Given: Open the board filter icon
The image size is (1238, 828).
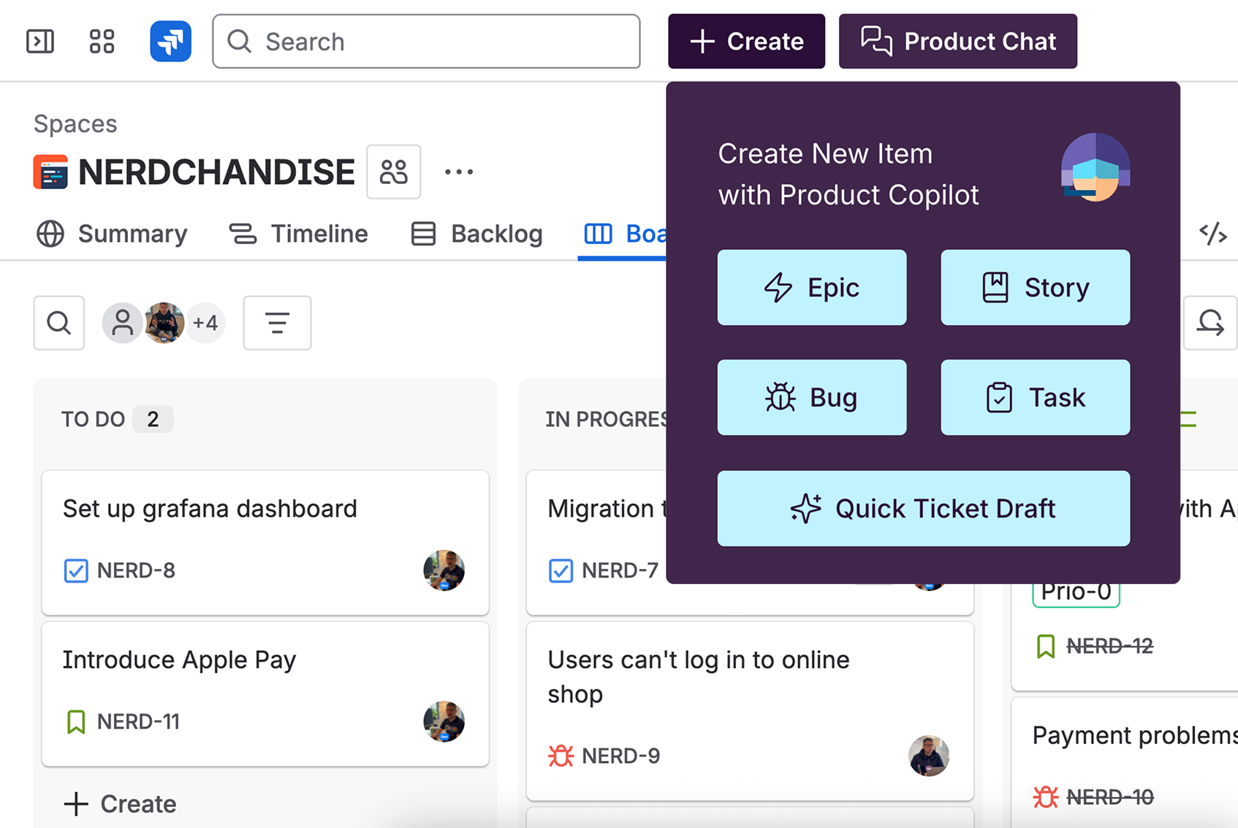Looking at the screenshot, I should tap(277, 323).
